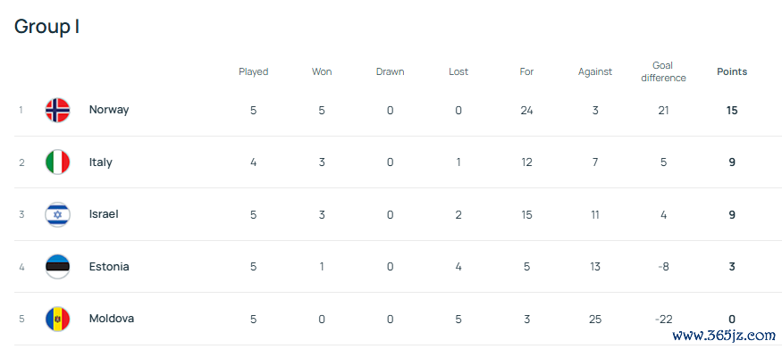Viewport: 782px width, 349px height.
Task: Open the Norway team link
Action: coord(109,110)
